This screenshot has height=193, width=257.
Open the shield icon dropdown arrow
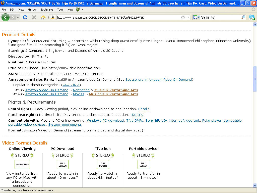click(82, 10)
